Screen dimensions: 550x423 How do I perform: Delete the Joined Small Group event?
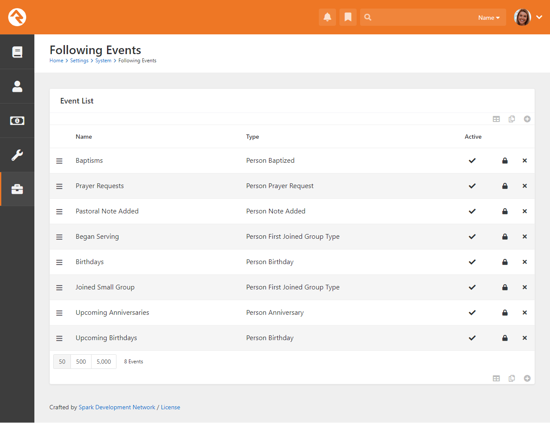(x=525, y=287)
